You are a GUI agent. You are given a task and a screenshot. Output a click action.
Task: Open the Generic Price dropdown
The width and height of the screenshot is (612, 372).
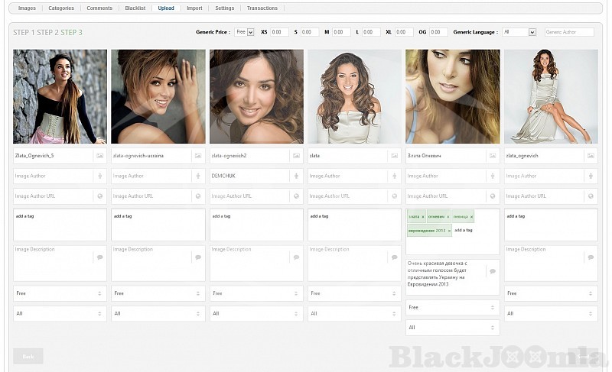pyautogui.click(x=245, y=32)
